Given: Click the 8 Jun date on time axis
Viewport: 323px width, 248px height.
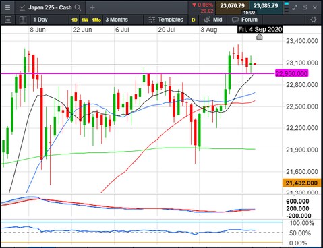Looking at the screenshot, I should [x=38, y=30].
